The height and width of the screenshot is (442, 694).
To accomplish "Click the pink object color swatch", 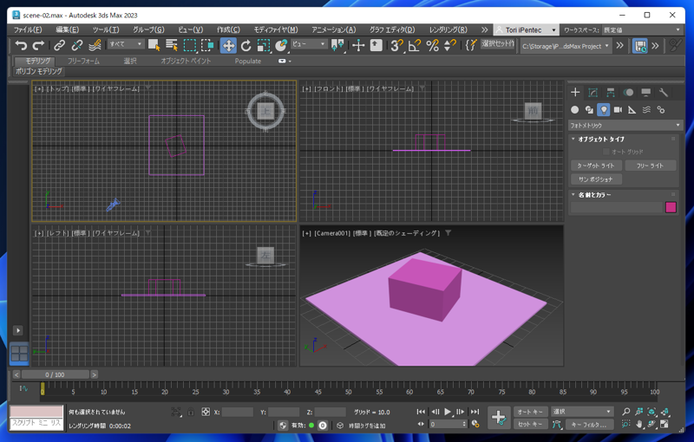I will pyautogui.click(x=671, y=208).
